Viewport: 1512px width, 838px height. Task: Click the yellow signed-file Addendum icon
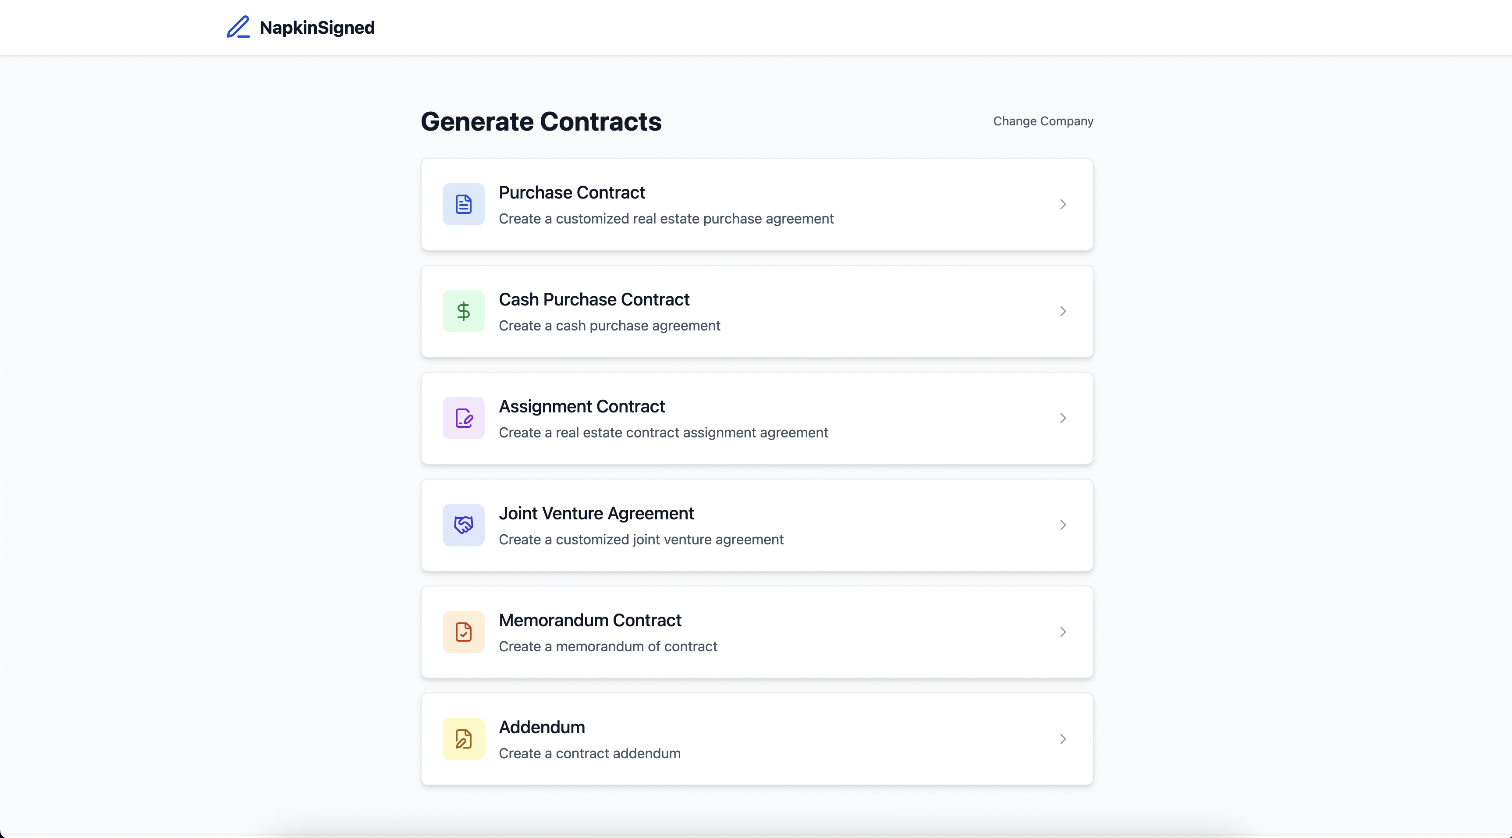[x=463, y=739]
